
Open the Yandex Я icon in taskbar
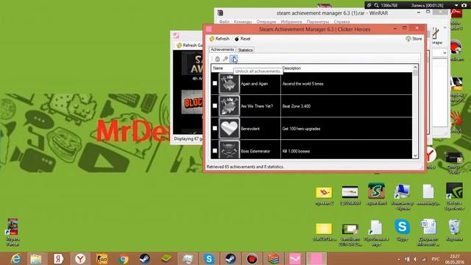[58, 258]
